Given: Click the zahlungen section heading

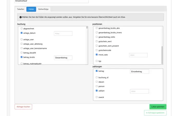Looking at the screenshot, I should coord(97,67).
